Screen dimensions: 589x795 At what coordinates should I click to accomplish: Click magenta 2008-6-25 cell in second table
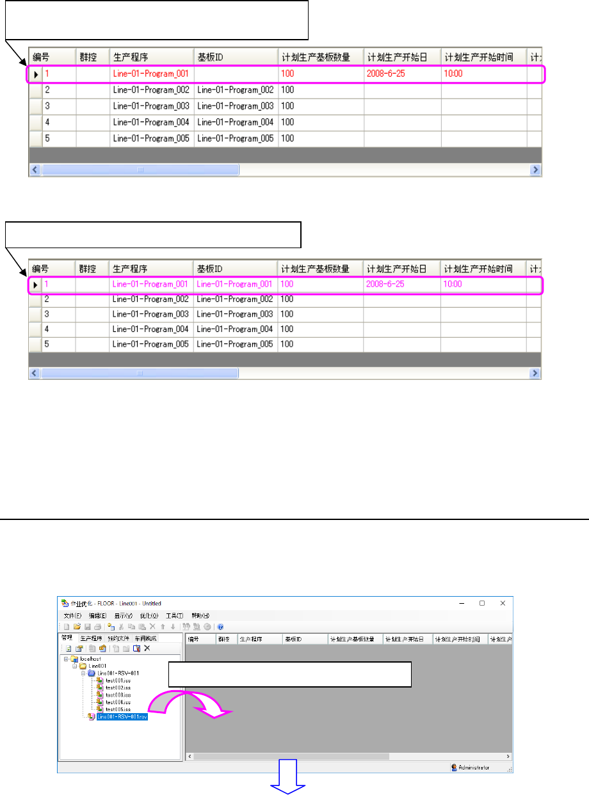coord(401,283)
